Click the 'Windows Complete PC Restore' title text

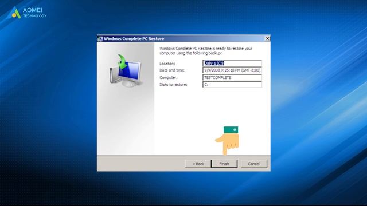[134, 39]
